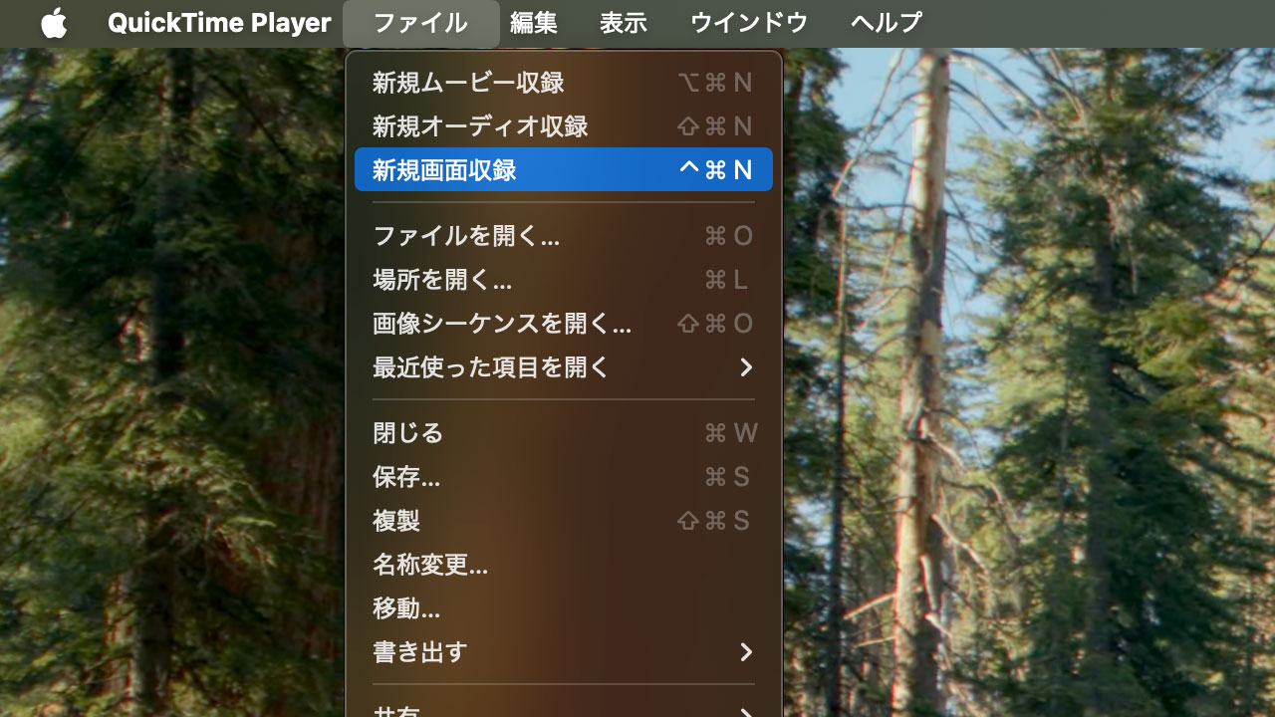The height and width of the screenshot is (717, 1275).
Task: Choose ファイルを開く… menu item
Action: click(564, 236)
